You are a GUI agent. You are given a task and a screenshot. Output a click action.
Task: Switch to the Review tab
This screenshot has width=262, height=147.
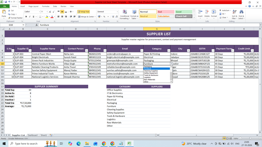(63, 6)
